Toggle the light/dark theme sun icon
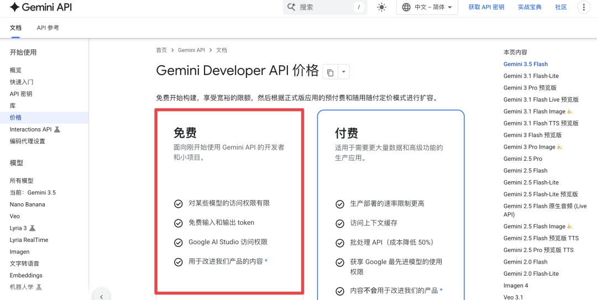The width and height of the screenshot is (597, 300). point(381,7)
